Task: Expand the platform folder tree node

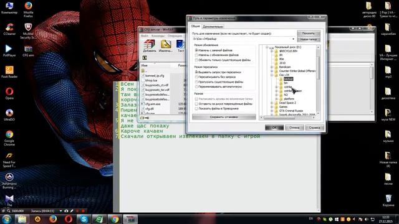Action: (277, 99)
